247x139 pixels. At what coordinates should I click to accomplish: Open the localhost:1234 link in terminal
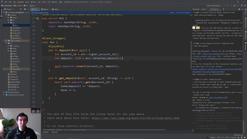[218, 97]
